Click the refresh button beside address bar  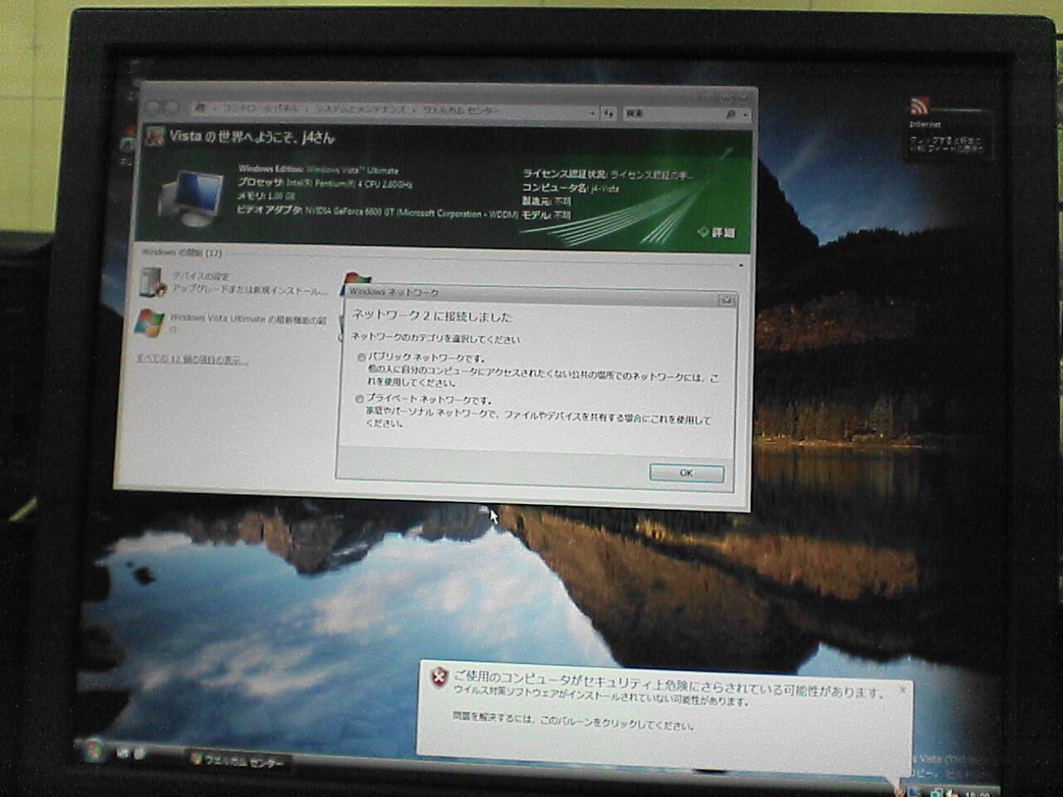coord(609,113)
